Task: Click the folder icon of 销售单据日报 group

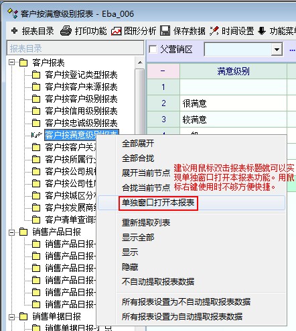Action: coord(23,316)
